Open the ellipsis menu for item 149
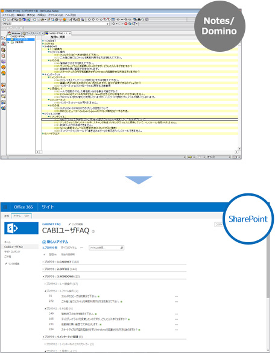Viewport: 275px width, 353px height. coord(176,314)
